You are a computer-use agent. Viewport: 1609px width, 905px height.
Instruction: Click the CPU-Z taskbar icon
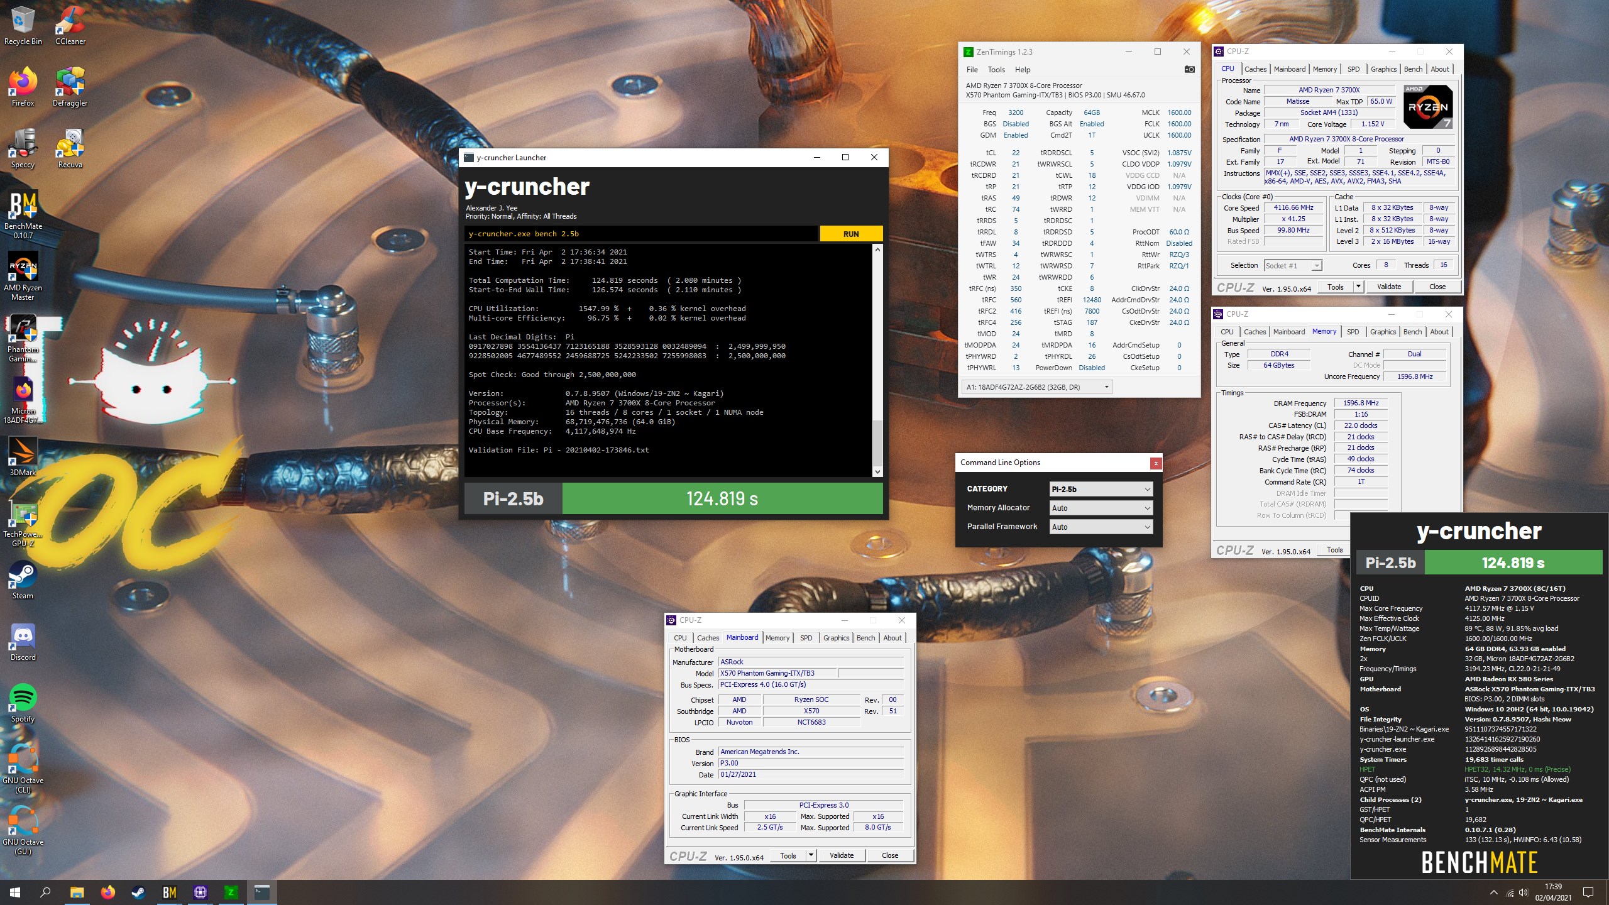(200, 892)
